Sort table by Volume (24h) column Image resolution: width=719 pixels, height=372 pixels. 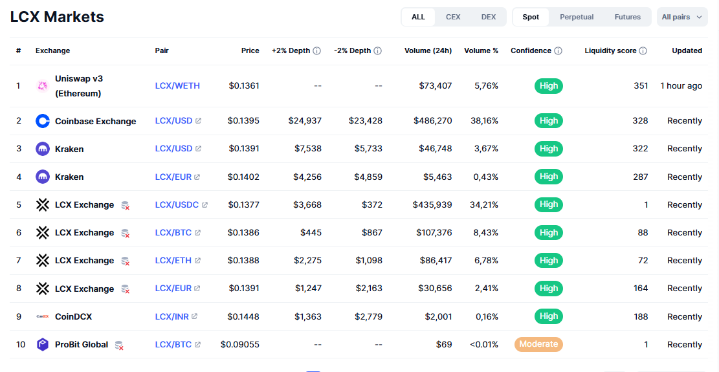pyautogui.click(x=428, y=51)
